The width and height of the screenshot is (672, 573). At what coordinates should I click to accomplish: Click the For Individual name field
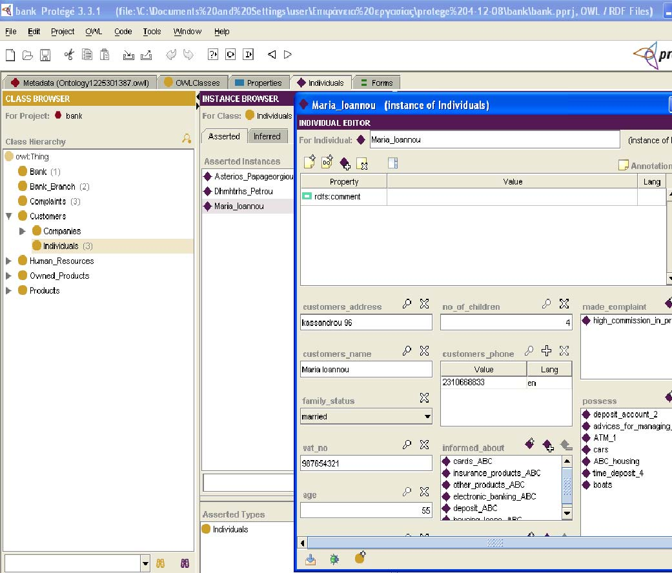[495, 139]
